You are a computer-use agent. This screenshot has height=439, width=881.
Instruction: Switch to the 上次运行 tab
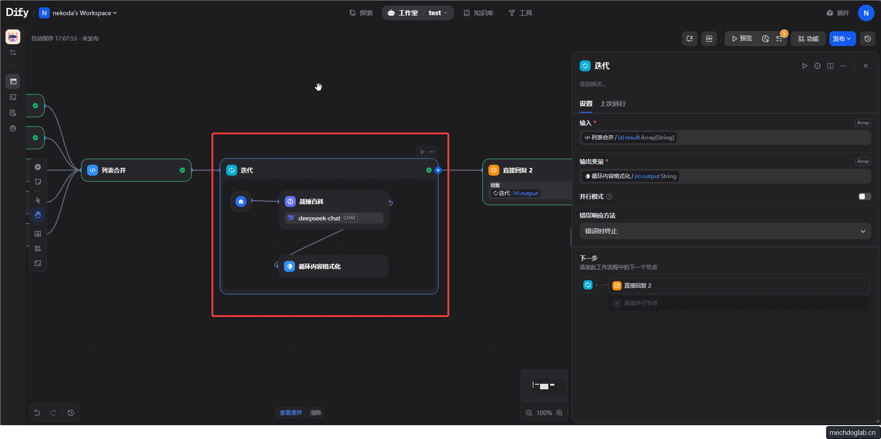(612, 104)
